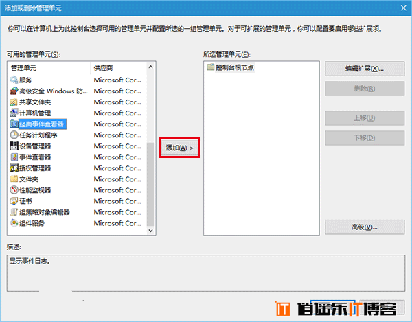
Task: Click the snap-in list scroll up arrow
Action: click(x=150, y=67)
